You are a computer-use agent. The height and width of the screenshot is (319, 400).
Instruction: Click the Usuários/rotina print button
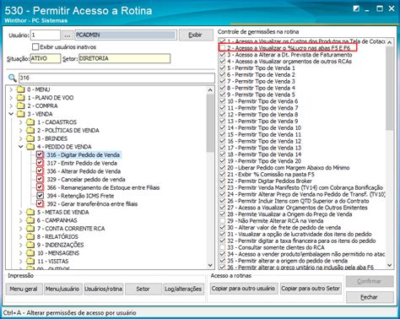(x=103, y=289)
